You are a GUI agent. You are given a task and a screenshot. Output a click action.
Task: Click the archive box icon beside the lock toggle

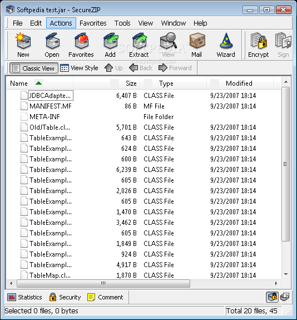pyautogui.click(x=285, y=297)
